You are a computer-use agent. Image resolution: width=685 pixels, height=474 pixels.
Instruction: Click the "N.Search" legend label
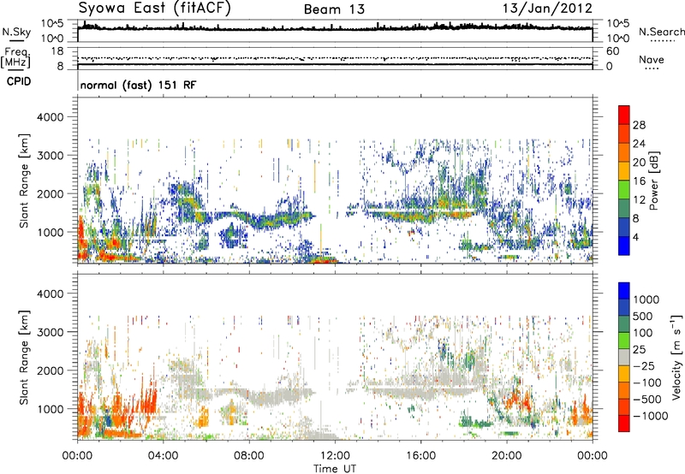(x=661, y=32)
